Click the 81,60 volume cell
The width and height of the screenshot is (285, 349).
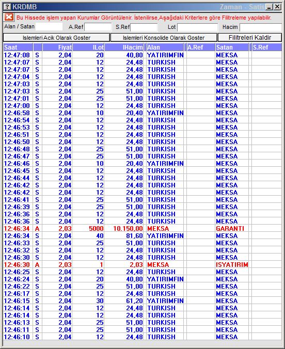(134, 236)
